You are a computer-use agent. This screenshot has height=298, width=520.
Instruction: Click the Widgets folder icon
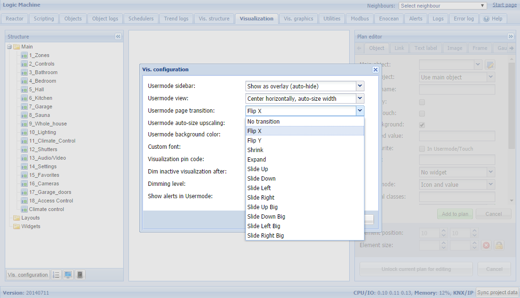coord(17,226)
